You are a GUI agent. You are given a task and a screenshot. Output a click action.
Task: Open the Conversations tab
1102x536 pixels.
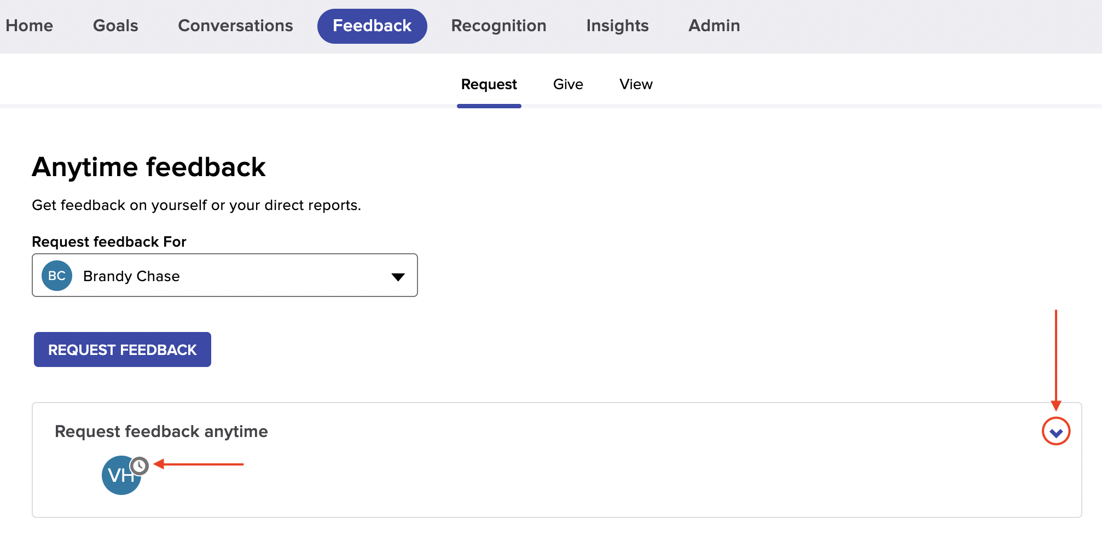pyautogui.click(x=235, y=26)
